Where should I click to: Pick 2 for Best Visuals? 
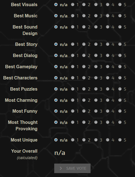(84, 4)
